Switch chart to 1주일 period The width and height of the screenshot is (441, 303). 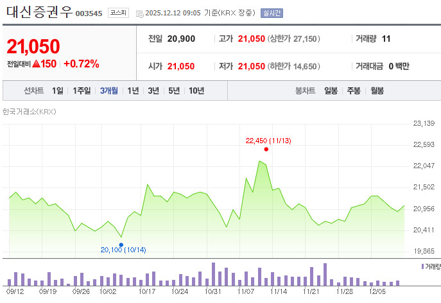point(82,91)
